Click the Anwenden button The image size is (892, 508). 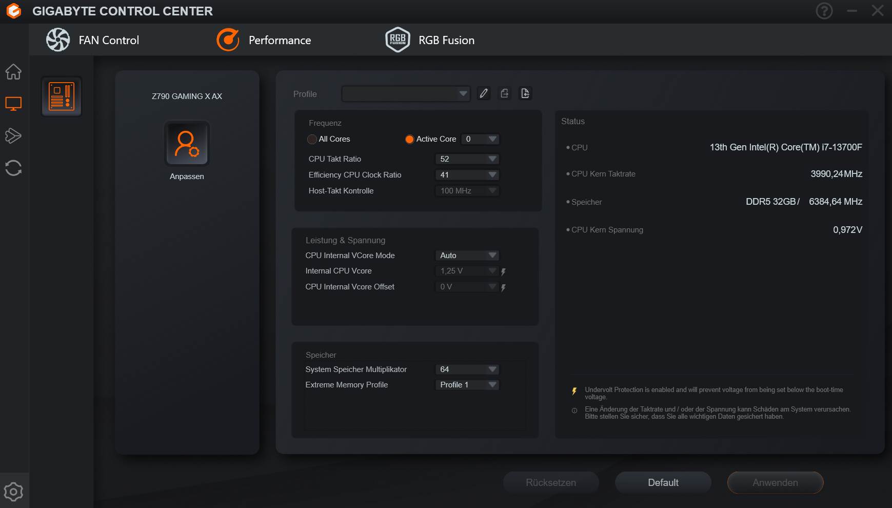(776, 482)
